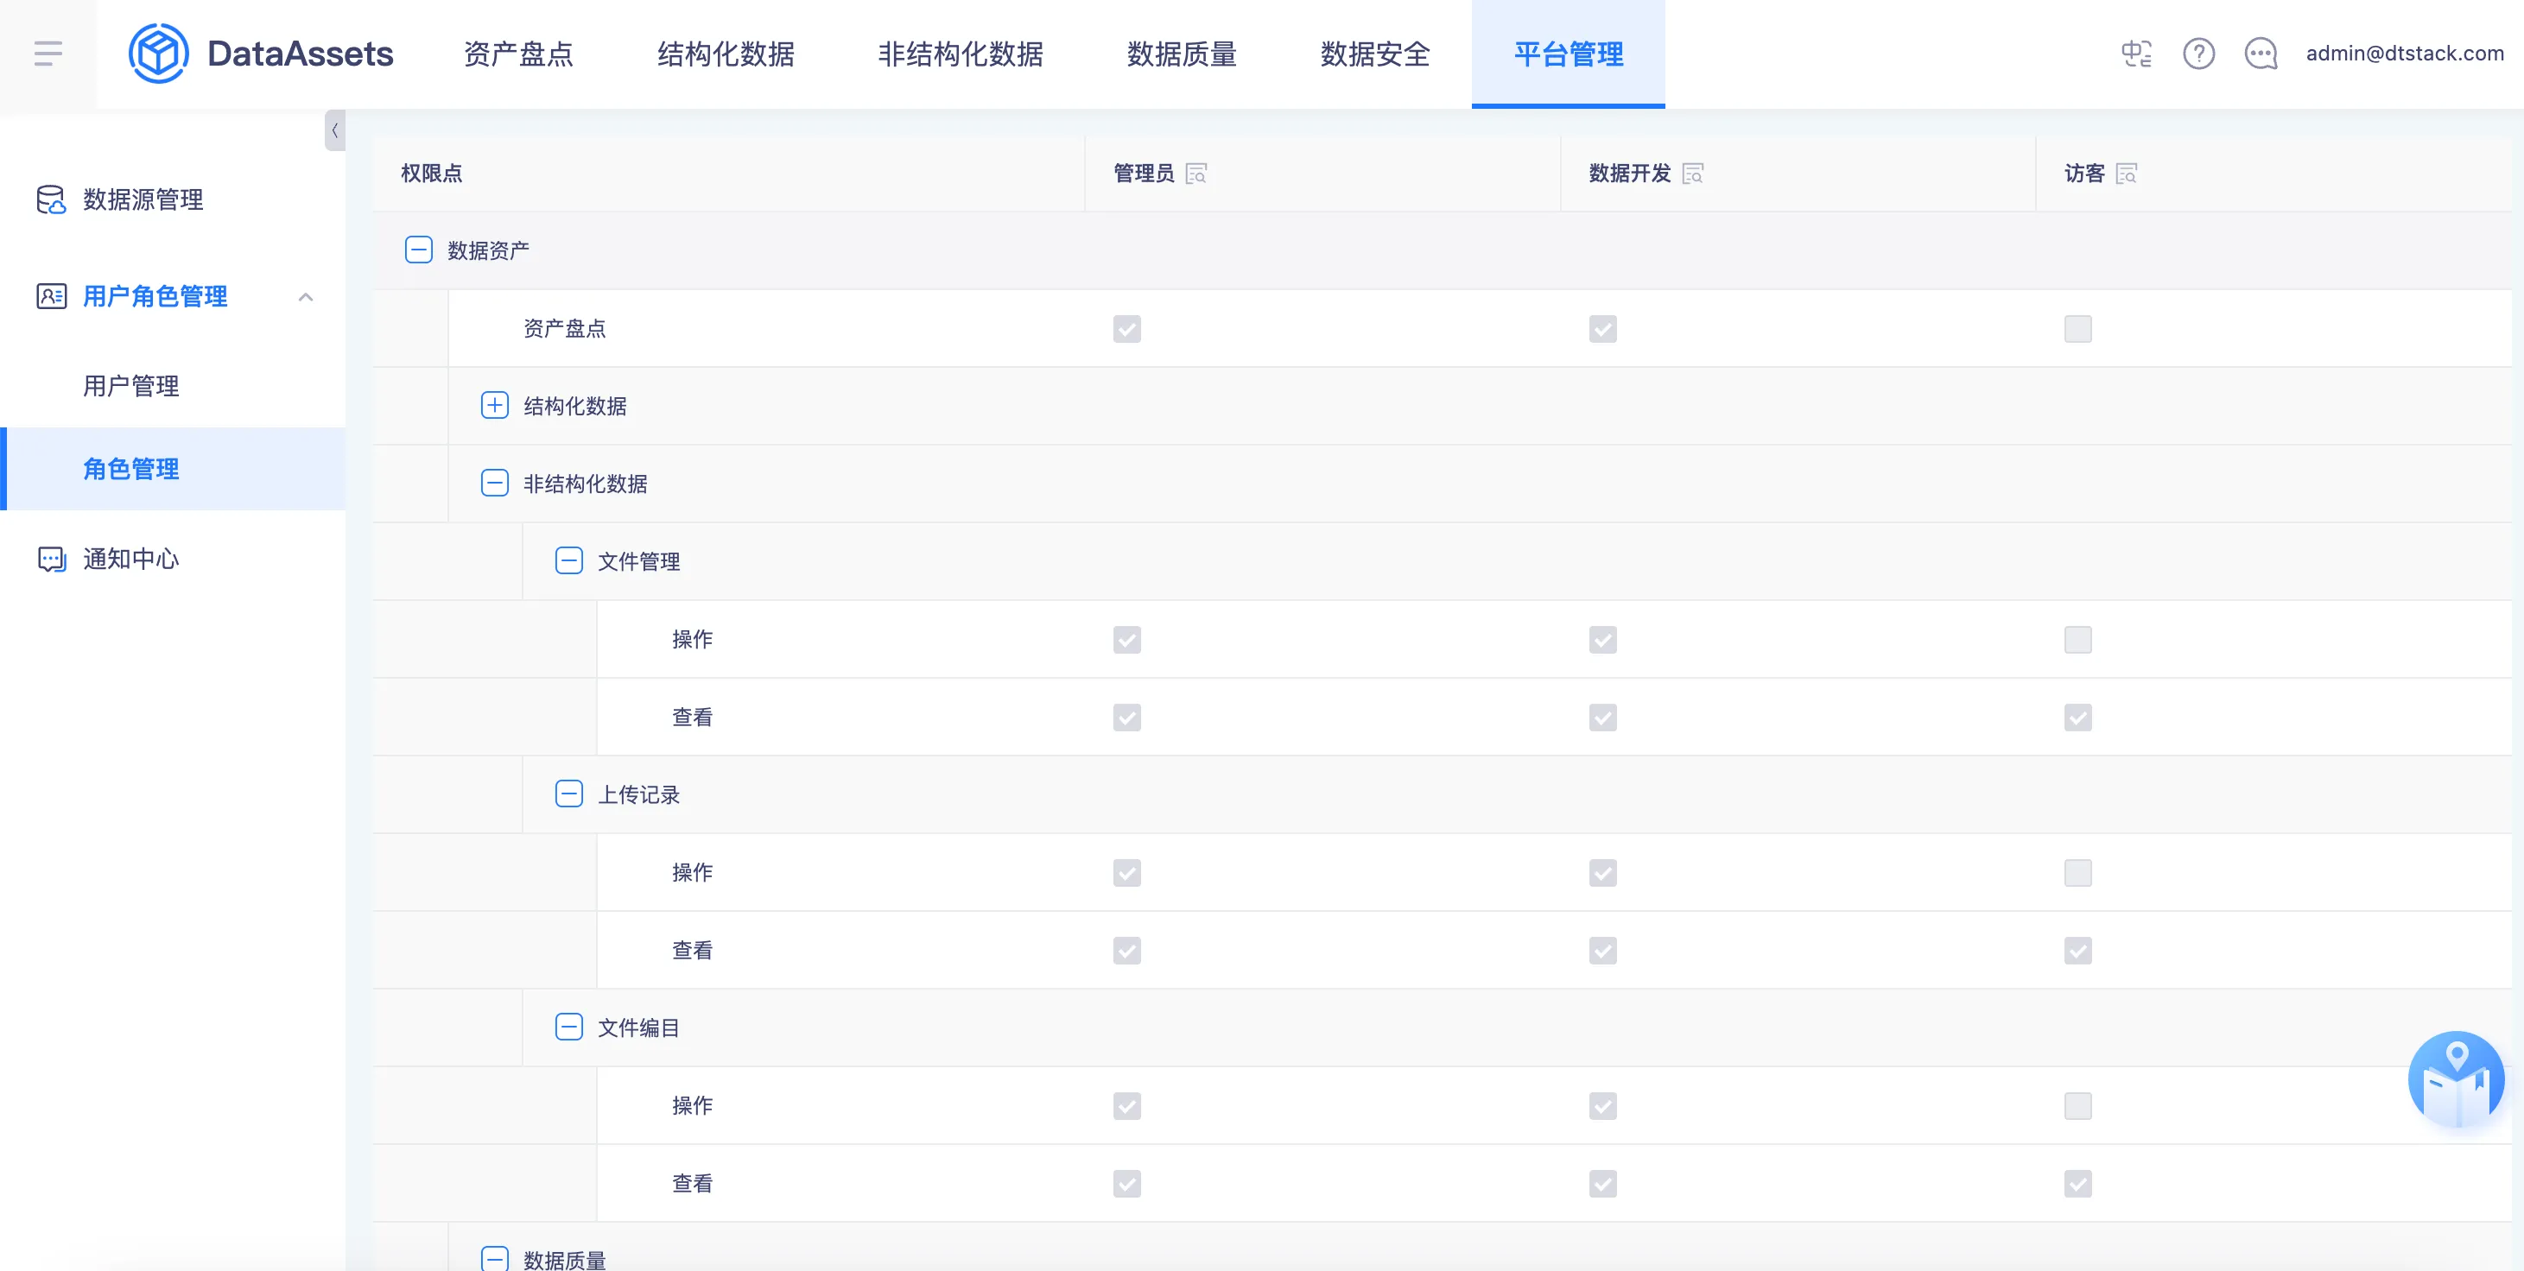Click details icon next to 管理员 column

[x=1196, y=174]
